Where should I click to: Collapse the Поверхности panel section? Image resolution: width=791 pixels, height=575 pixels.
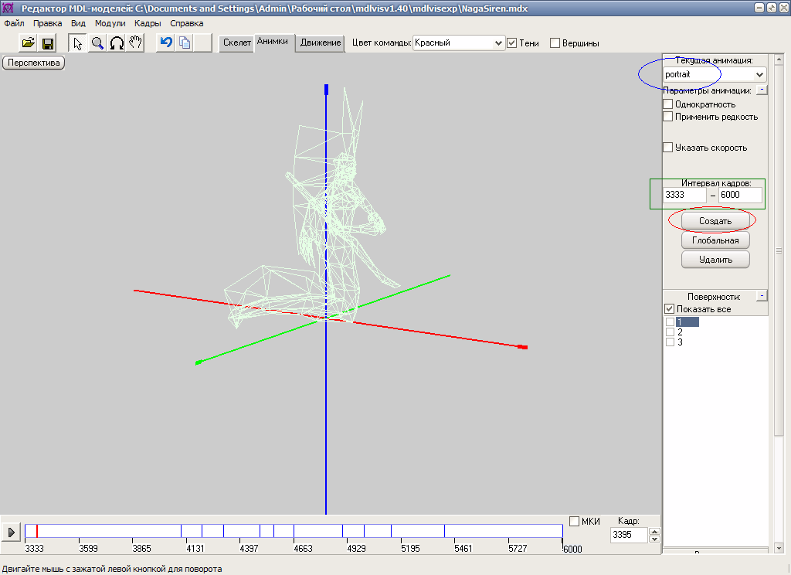pos(761,296)
